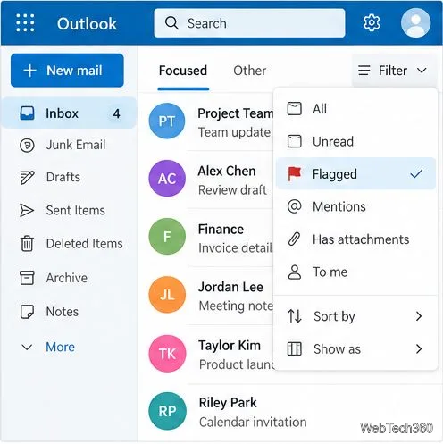This screenshot has width=443, height=444.
Task: Open the app launcher grid icon
Action: [x=25, y=23]
